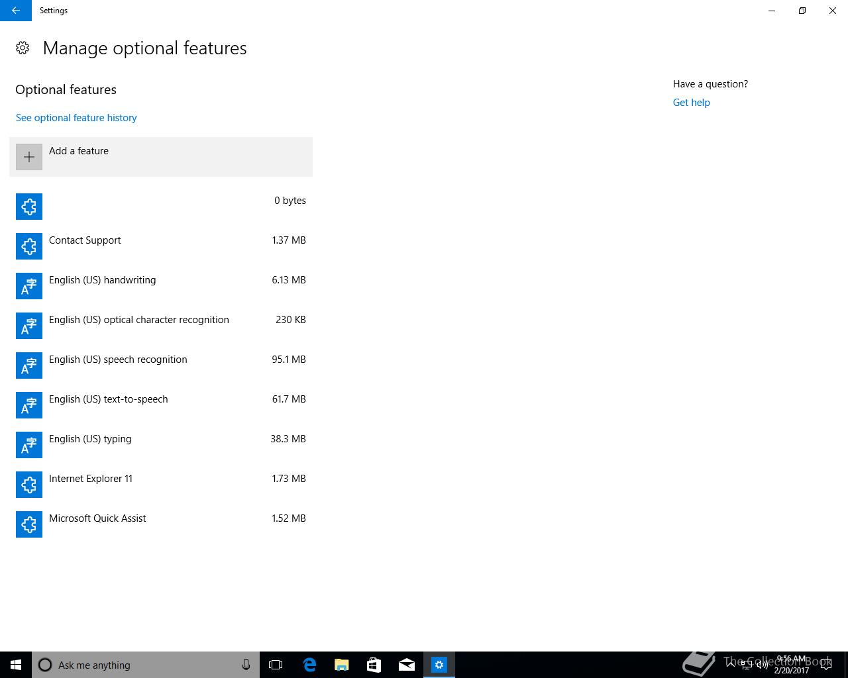Open the Windows Start menu
848x678 pixels.
pos(16,665)
